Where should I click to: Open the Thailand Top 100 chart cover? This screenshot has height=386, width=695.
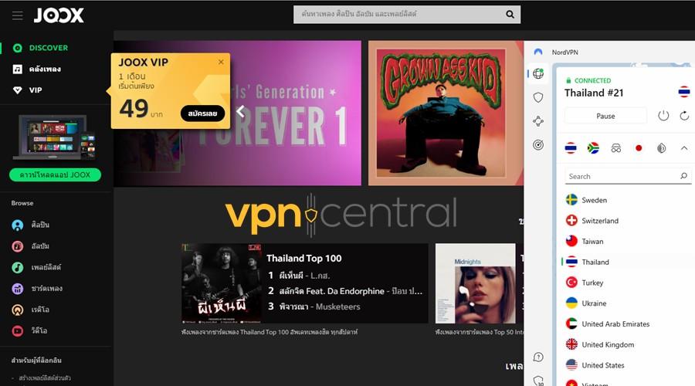[222, 283]
